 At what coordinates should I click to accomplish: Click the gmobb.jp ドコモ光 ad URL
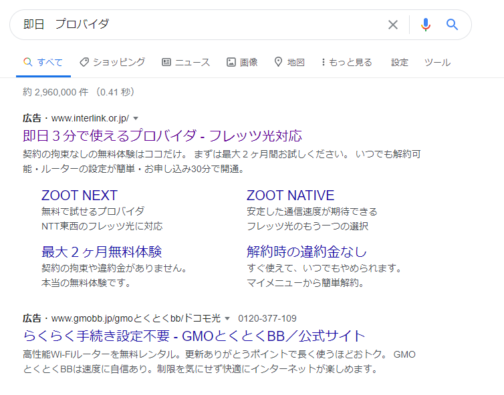(136, 319)
